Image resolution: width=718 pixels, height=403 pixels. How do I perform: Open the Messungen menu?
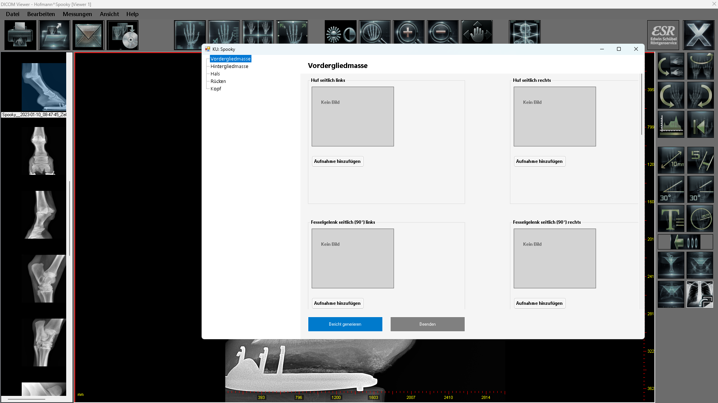[x=77, y=14]
